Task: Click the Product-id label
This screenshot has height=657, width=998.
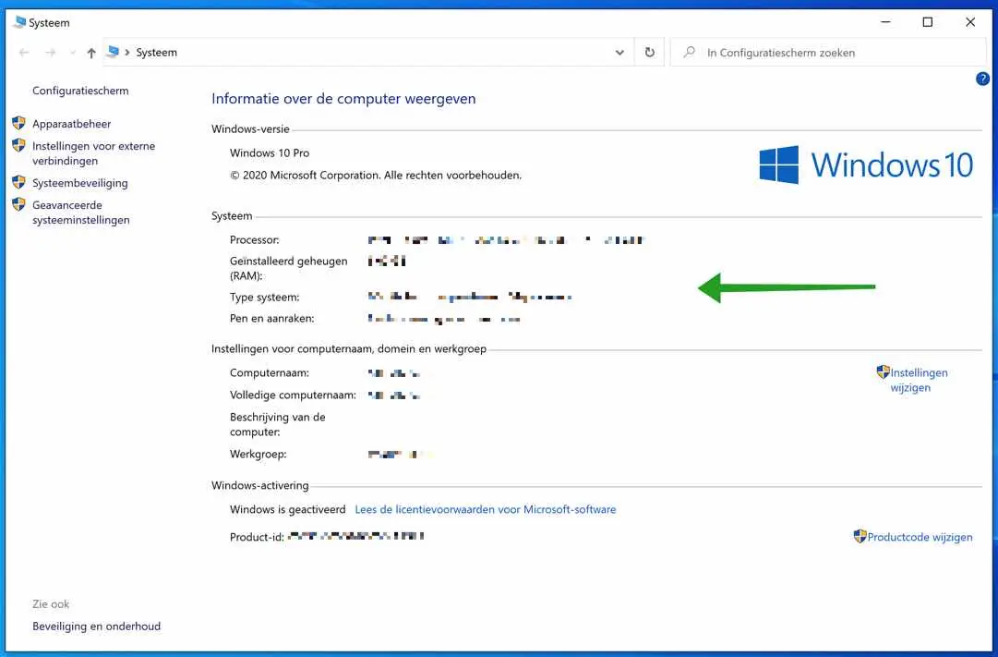Action: click(257, 537)
